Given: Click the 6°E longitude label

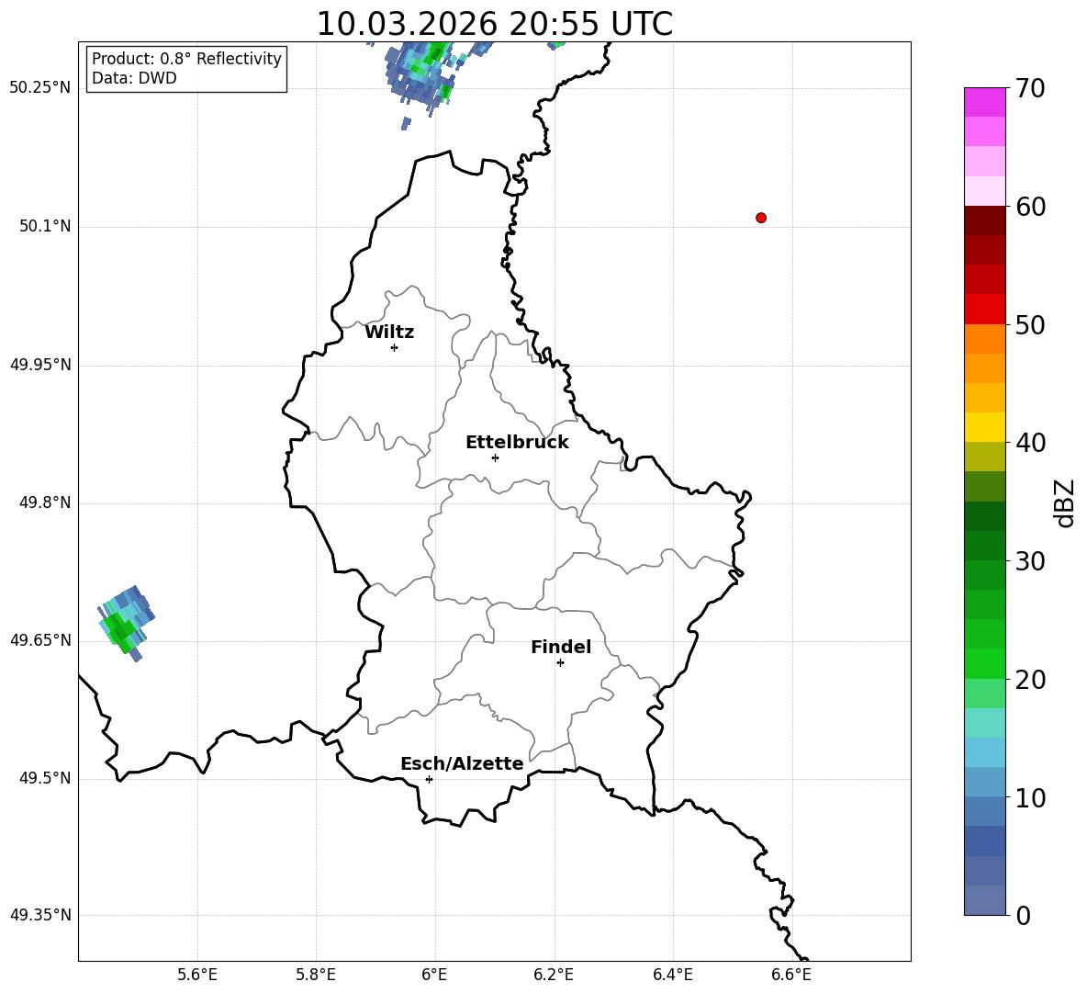Looking at the screenshot, I should [434, 975].
